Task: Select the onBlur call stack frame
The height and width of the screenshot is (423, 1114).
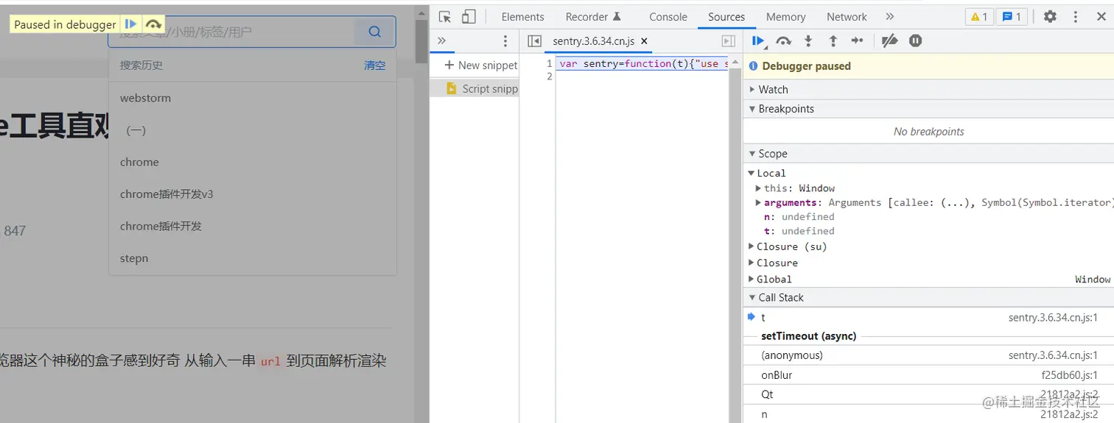Action: (x=928, y=375)
